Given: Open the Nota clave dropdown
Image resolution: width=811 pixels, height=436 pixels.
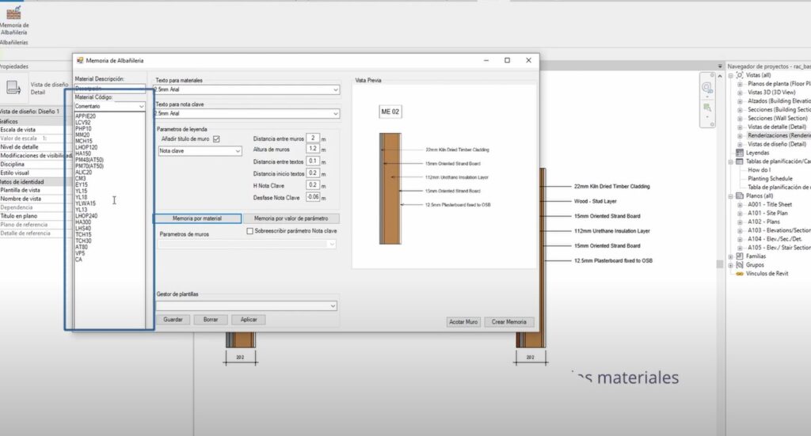Looking at the screenshot, I should [200, 151].
